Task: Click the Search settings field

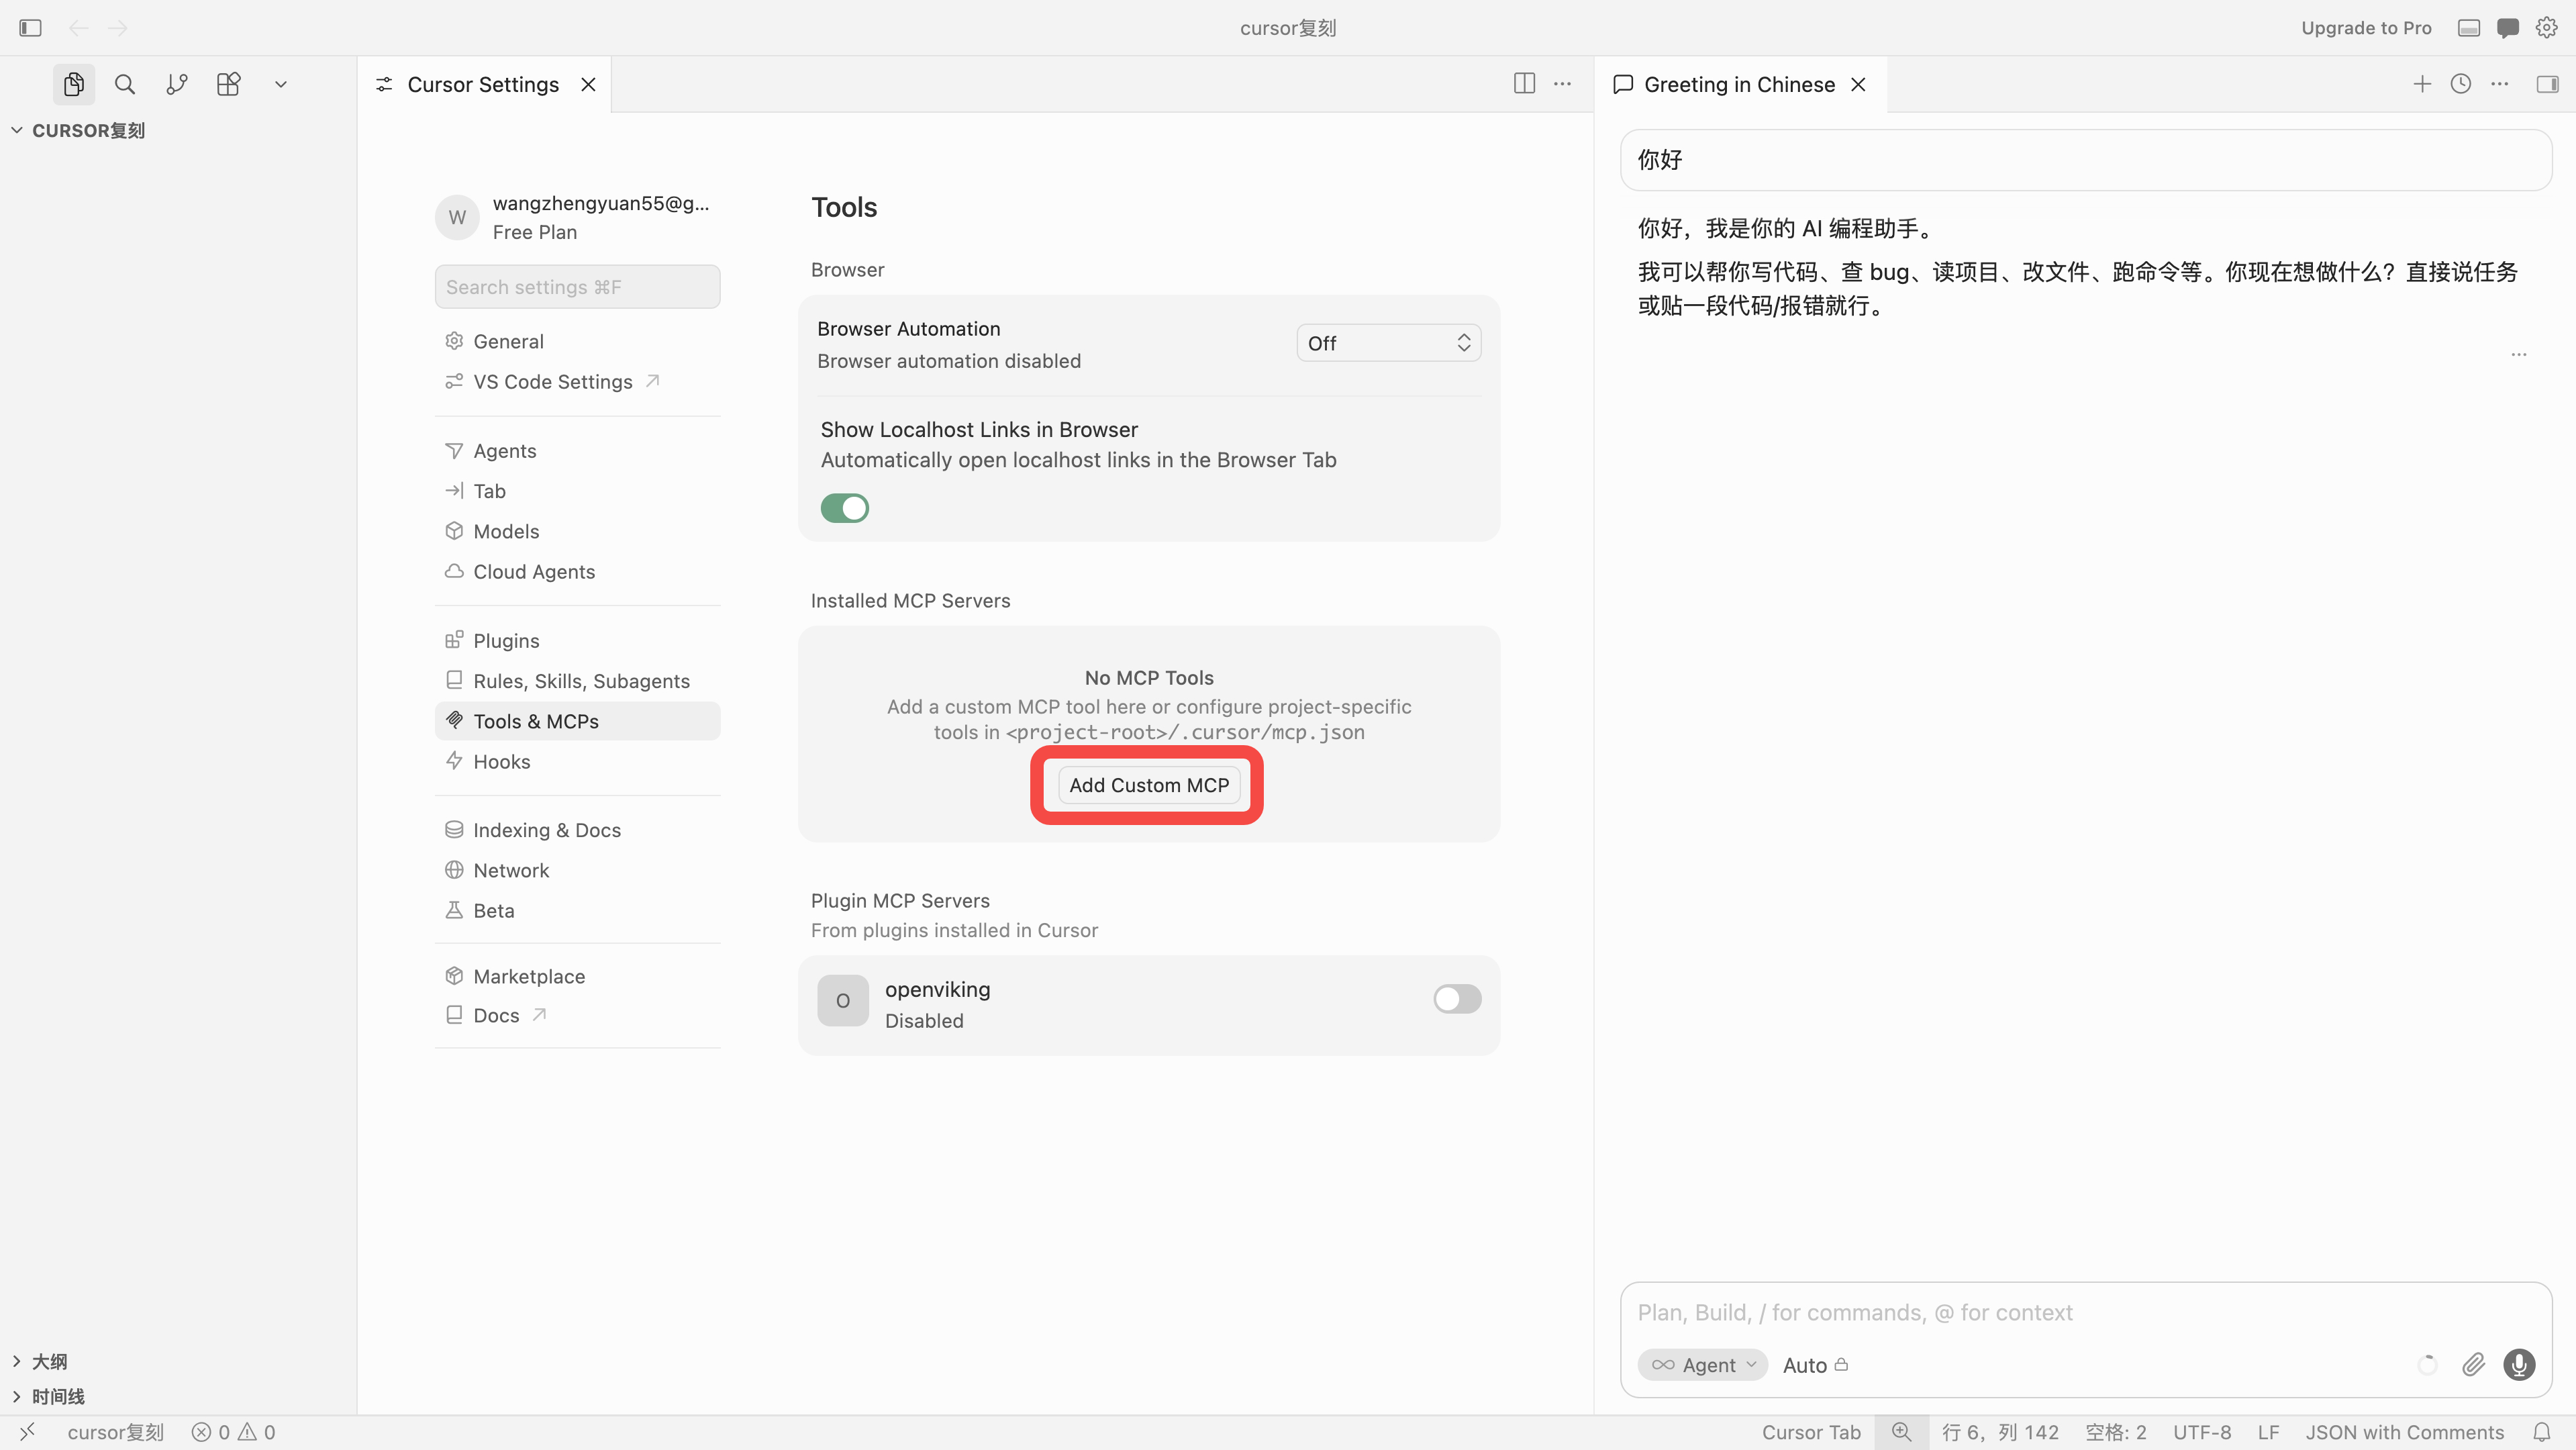Action: coord(577,287)
